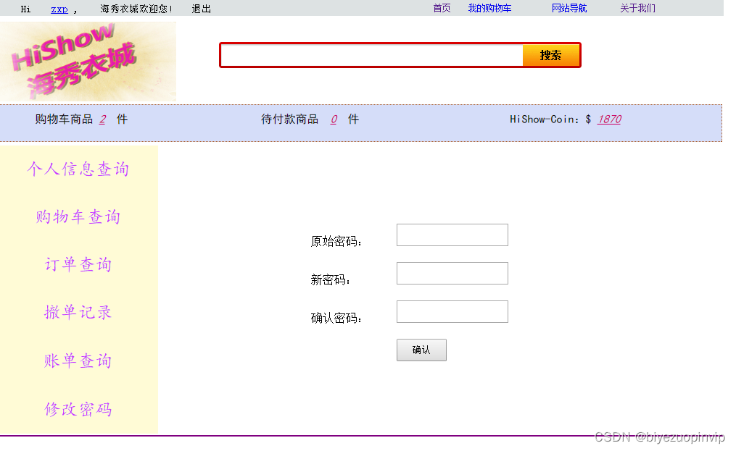
Task: Click the HiShow-Coin balance 1870 link
Action: 608,119
